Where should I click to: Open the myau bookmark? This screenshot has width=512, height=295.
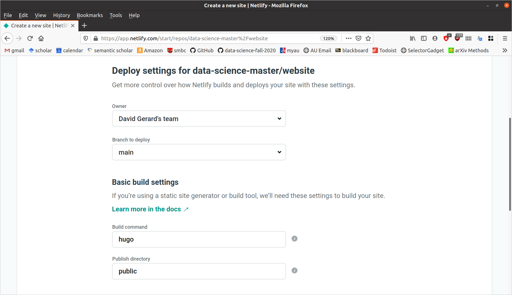tap(290, 50)
